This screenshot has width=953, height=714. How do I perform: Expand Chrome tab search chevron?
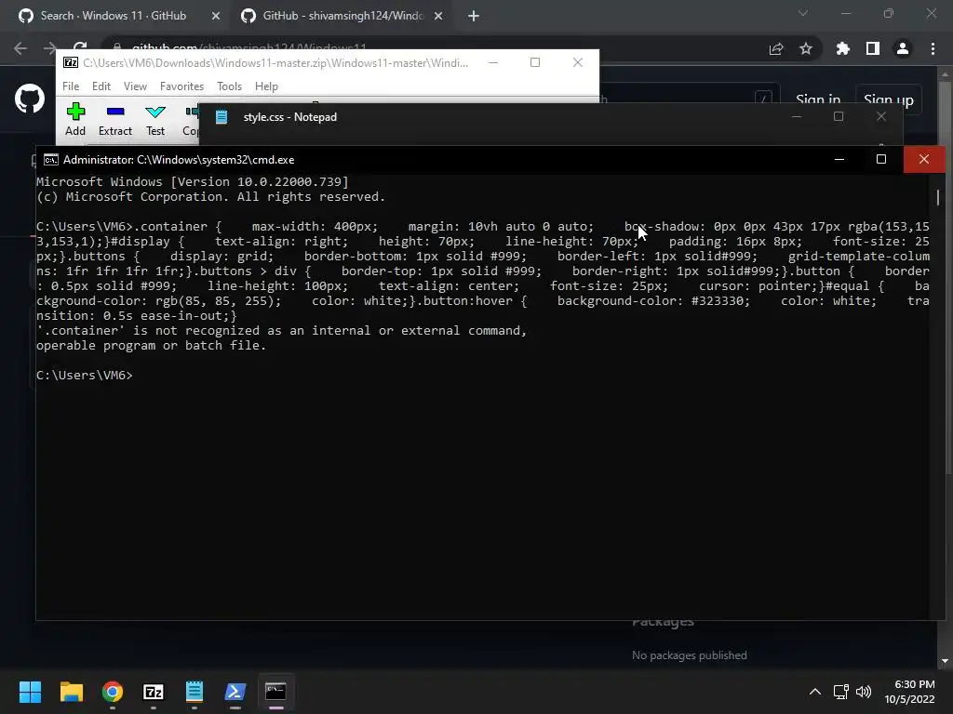point(803,13)
